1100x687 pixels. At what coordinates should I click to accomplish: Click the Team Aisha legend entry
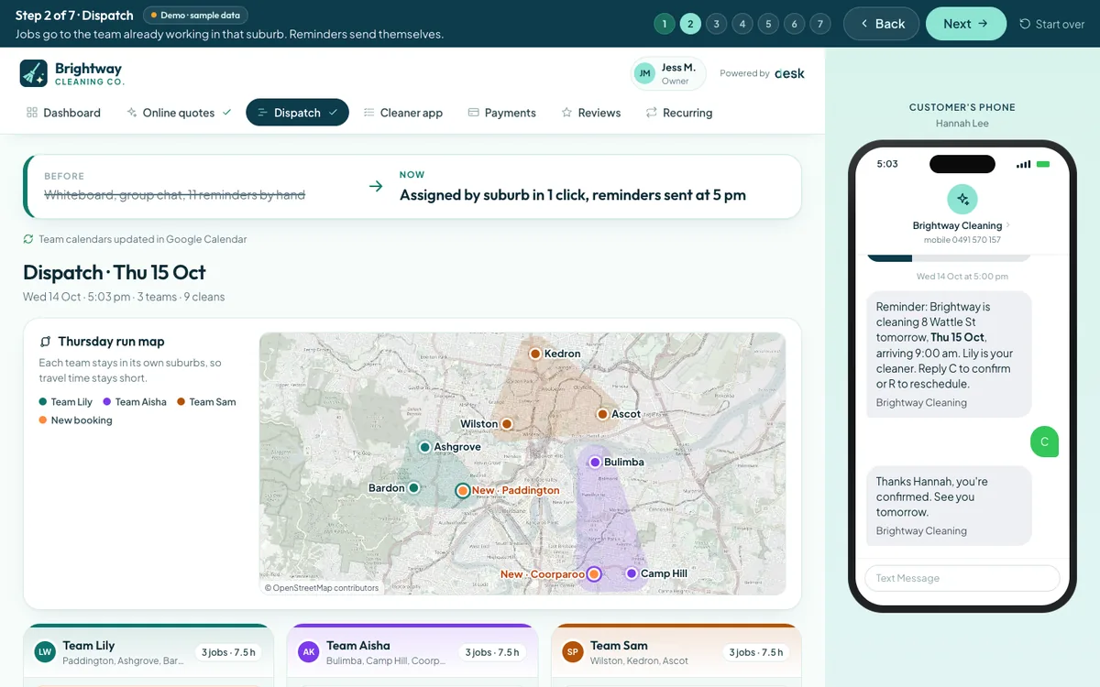(135, 402)
